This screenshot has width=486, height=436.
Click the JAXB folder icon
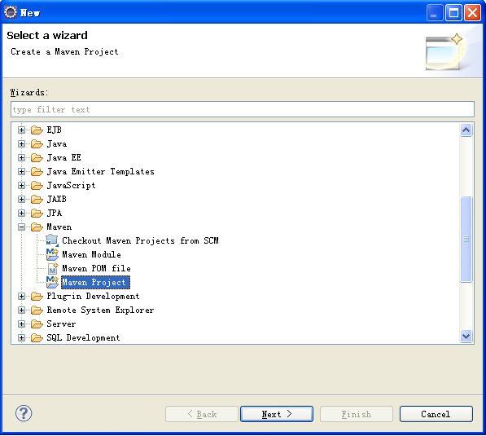[37, 199]
